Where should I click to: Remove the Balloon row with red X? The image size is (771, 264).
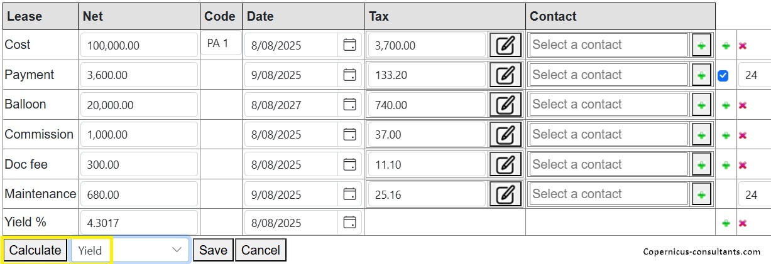tap(742, 105)
